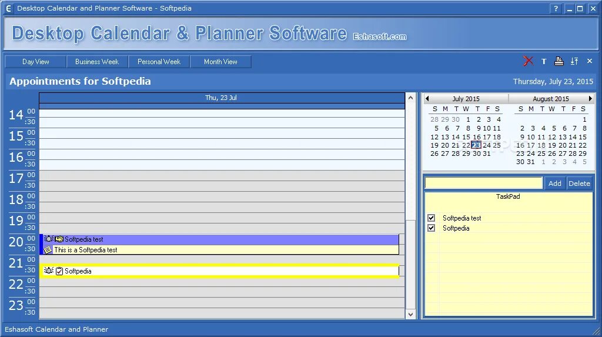Click the 'Softpedia' task label in TaskPad
The width and height of the screenshot is (602, 337).
click(x=456, y=228)
